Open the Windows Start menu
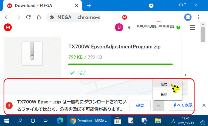The height and width of the screenshot is (126, 208). point(7,121)
